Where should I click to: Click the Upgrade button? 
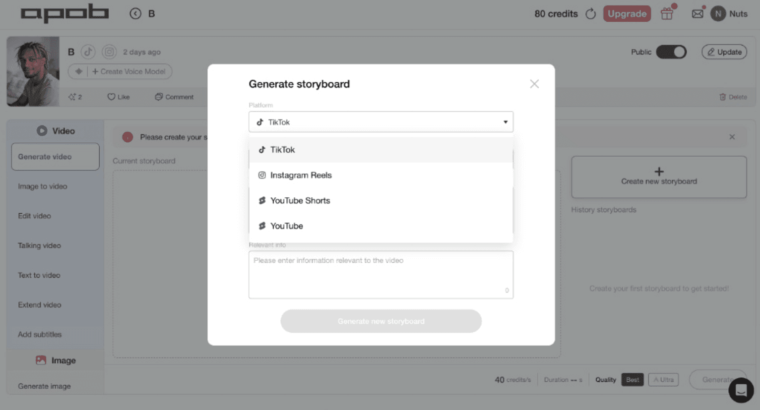[627, 13]
